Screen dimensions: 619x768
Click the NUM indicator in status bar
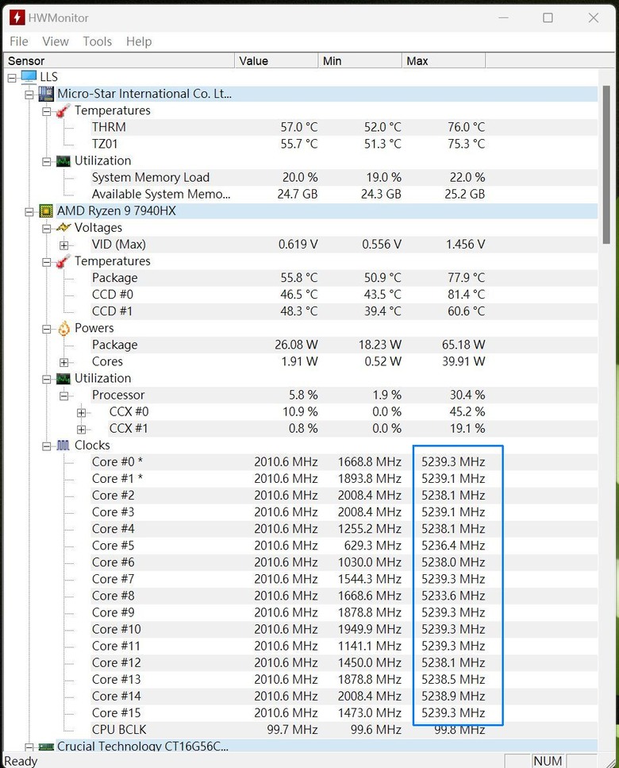click(548, 761)
